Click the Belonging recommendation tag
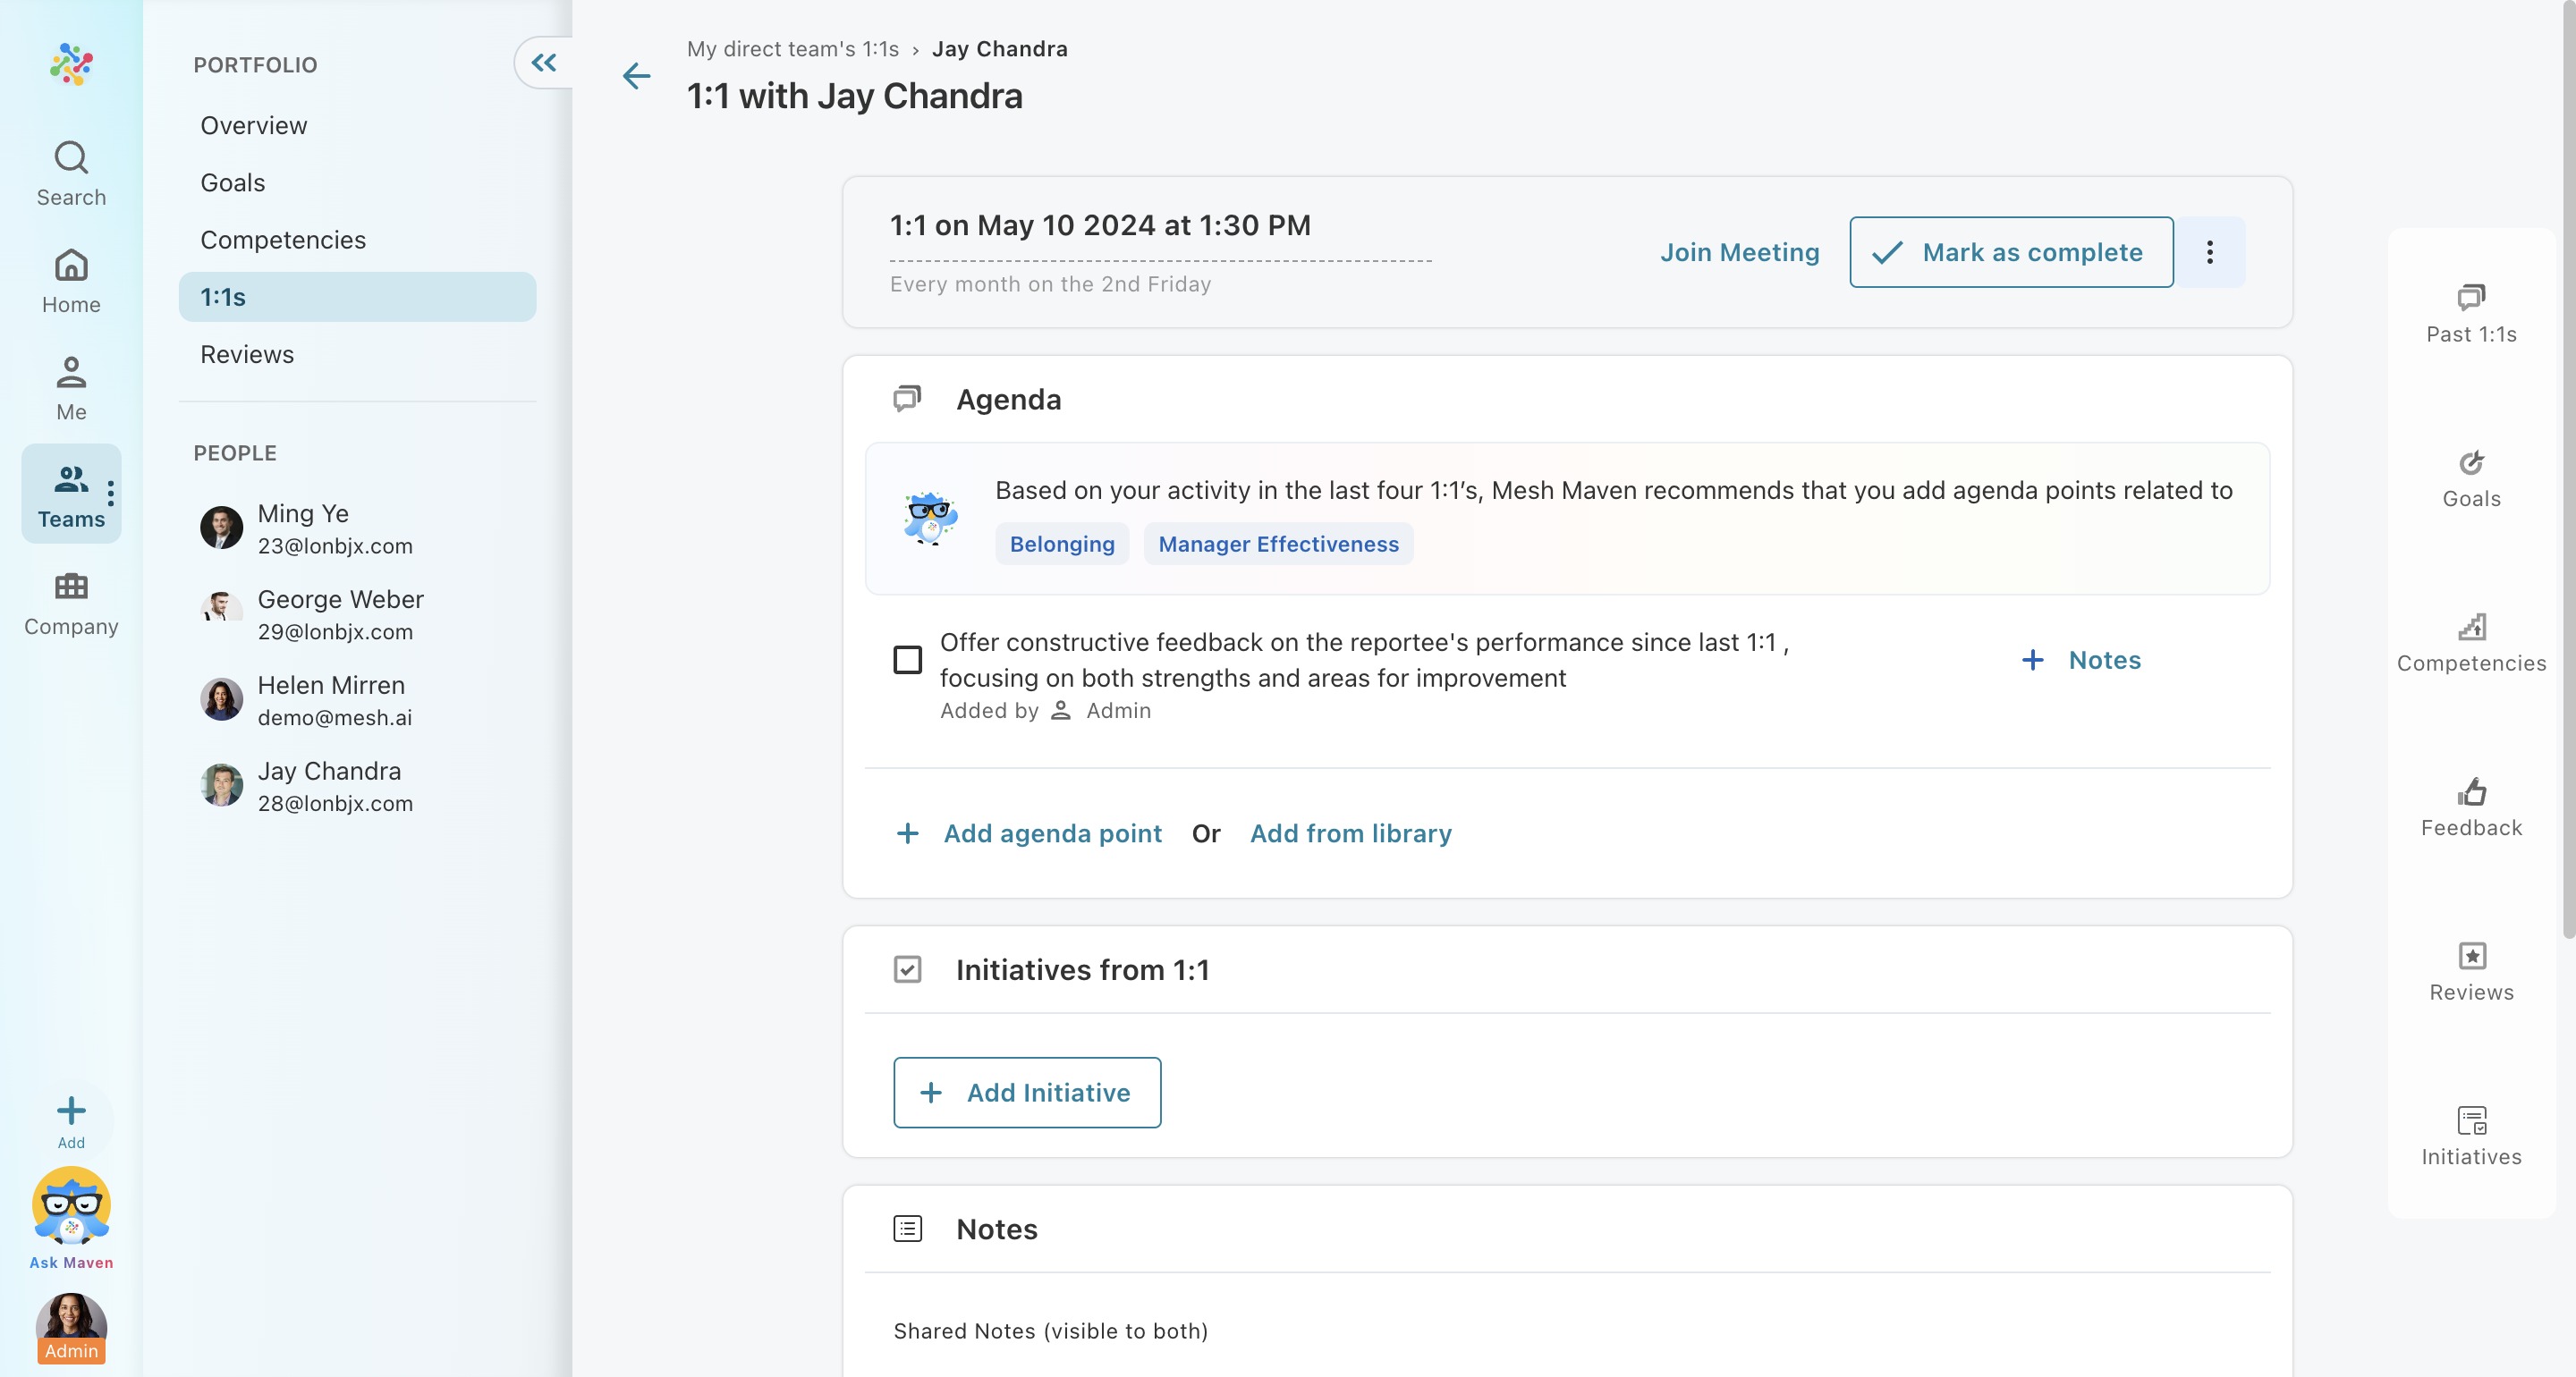This screenshot has width=2576, height=1377. click(1061, 544)
